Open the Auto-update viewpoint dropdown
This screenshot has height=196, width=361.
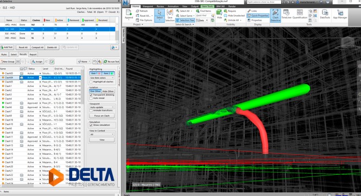click(x=102, y=108)
